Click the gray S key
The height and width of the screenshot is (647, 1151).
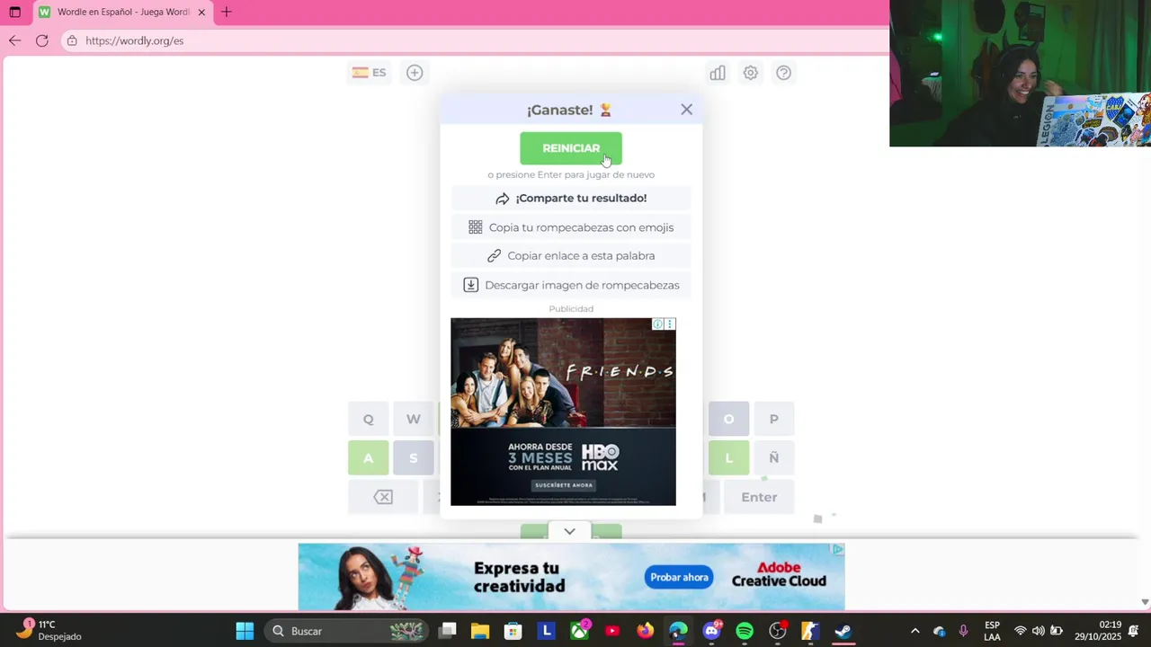(x=413, y=458)
